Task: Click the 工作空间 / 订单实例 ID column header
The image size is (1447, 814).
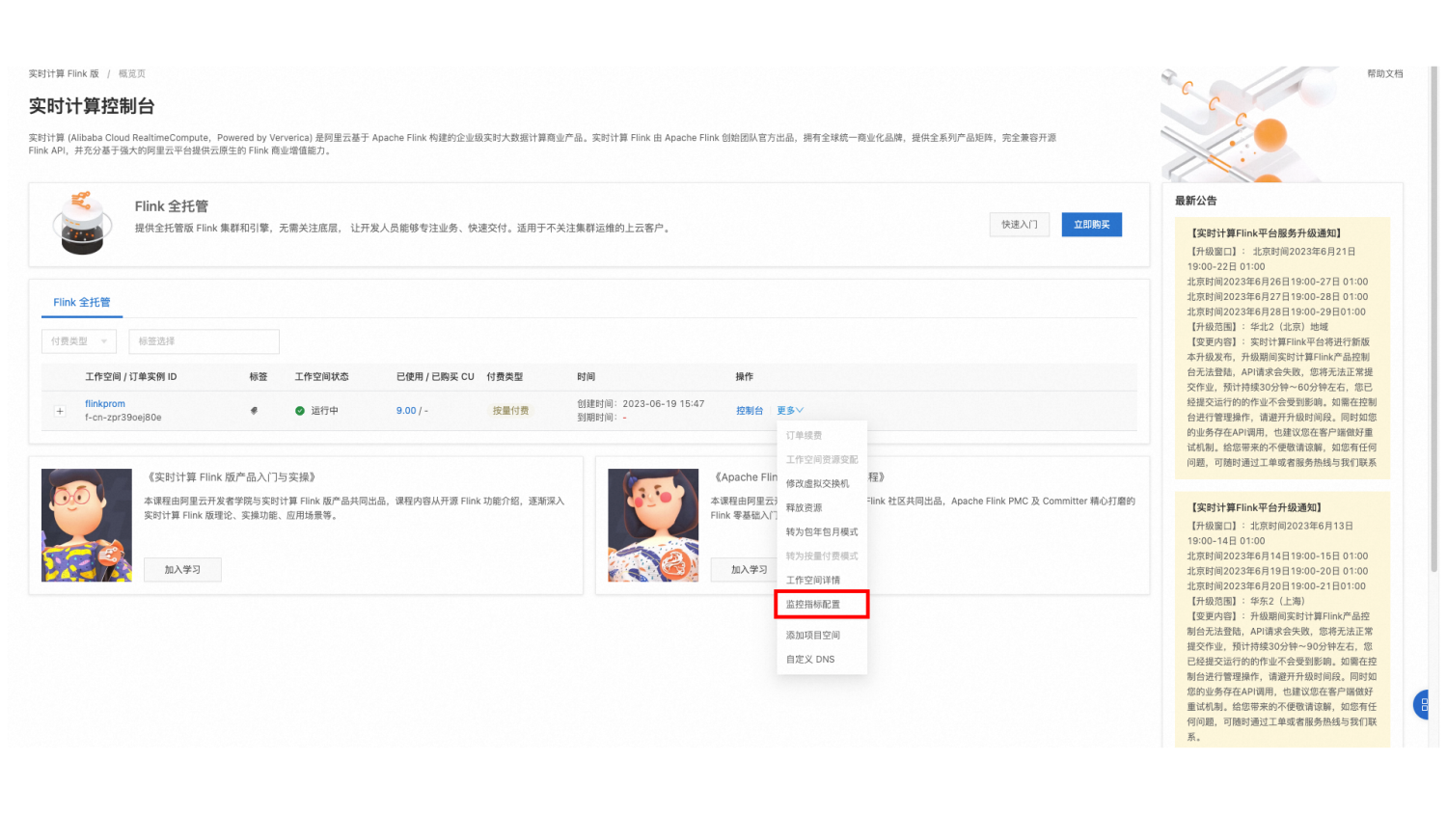Action: tap(131, 377)
